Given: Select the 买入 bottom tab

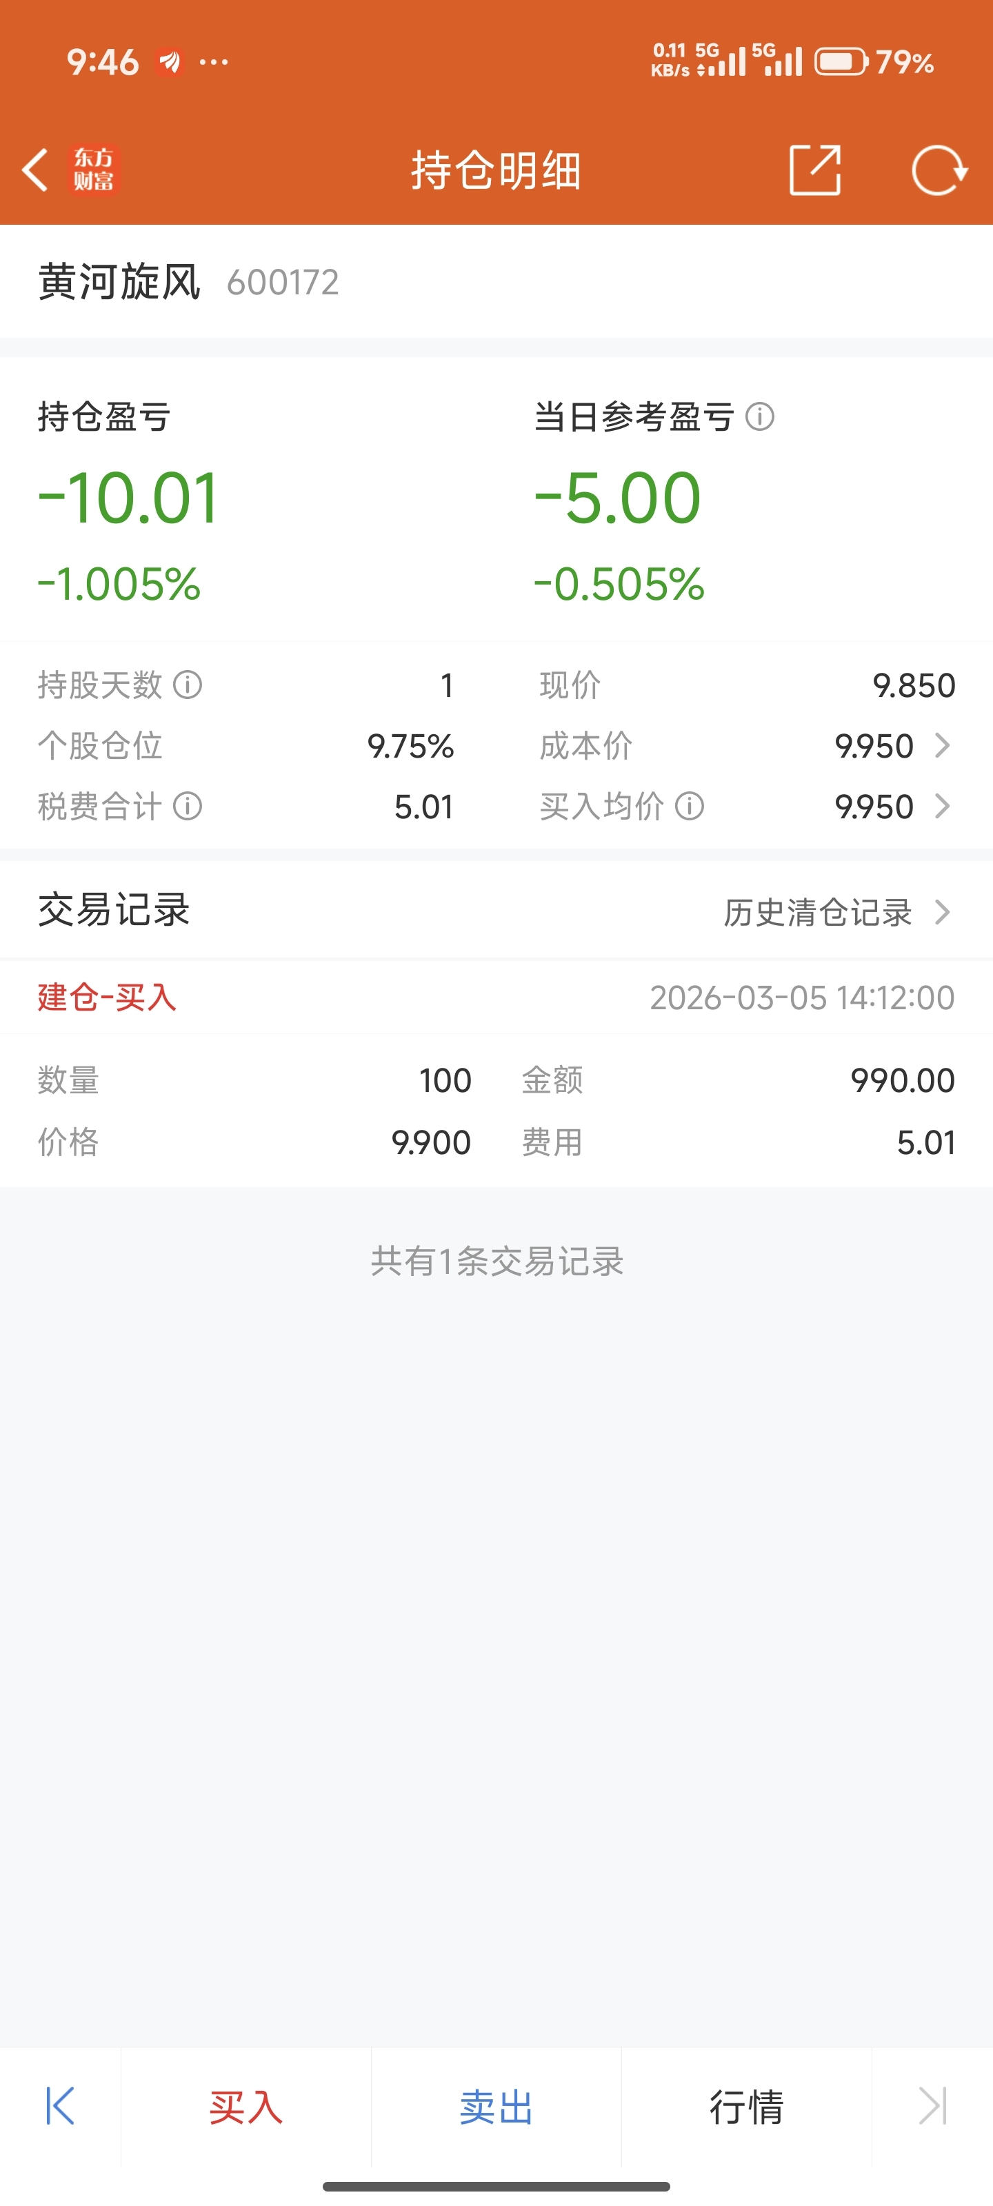Looking at the screenshot, I should click(x=246, y=2107).
